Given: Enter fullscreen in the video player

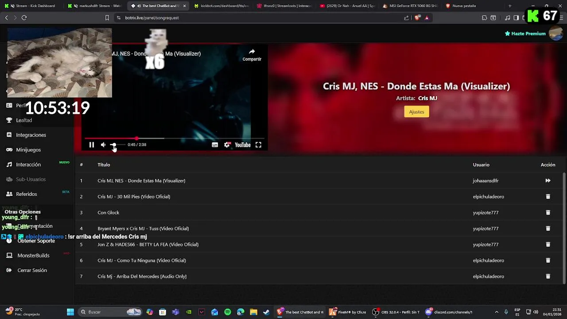Looking at the screenshot, I should tap(258, 145).
